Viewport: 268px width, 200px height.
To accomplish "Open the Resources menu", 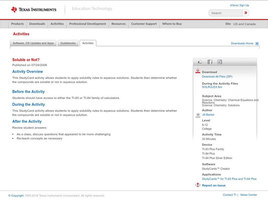I will click(x=119, y=24).
